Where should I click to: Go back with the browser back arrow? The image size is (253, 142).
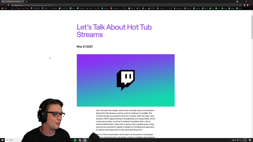[2, 5]
